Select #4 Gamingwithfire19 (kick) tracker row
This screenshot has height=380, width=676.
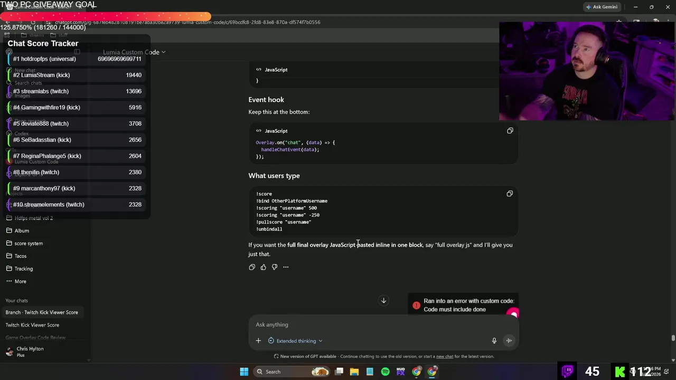point(77,107)
